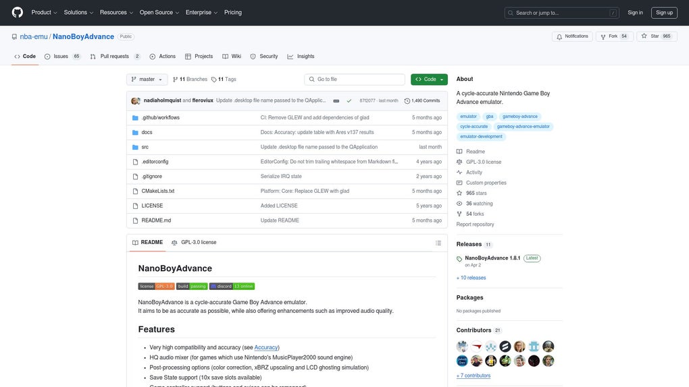Click the Accuracy link in Features
689x387 pixels.
pyautogui.click(x=266, y=347)
